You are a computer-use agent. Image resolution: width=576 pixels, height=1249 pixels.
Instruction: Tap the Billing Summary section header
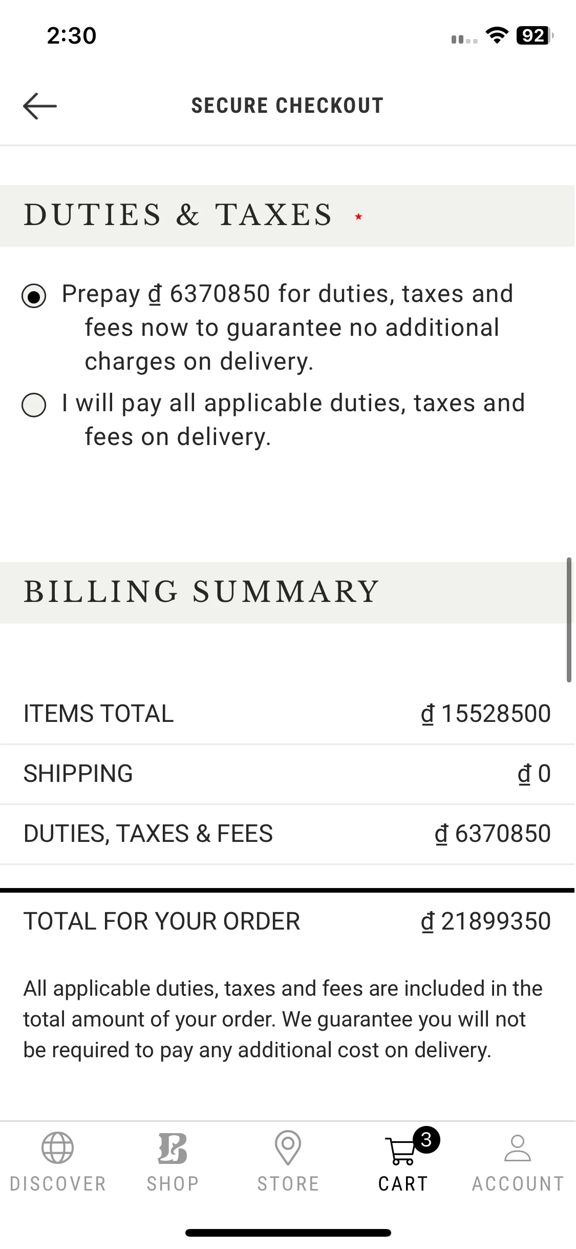[287, 592]
